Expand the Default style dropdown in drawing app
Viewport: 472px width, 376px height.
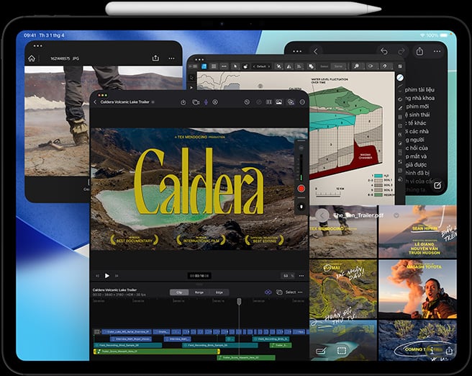[x=260, y=66]
